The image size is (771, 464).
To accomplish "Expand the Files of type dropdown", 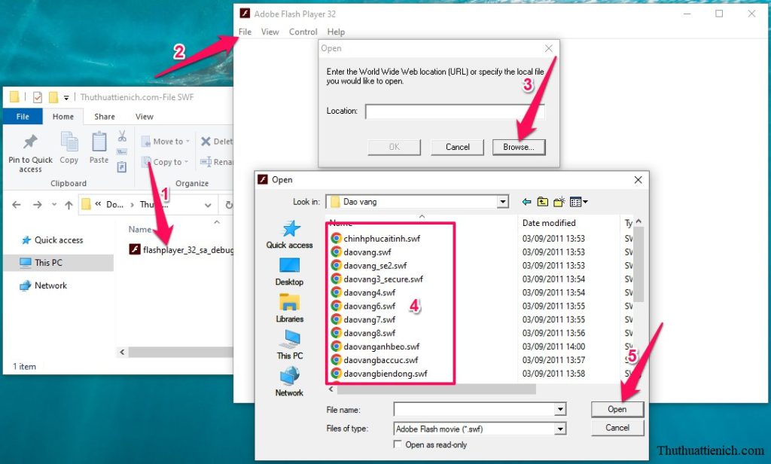I will click(x=559, y=429).
